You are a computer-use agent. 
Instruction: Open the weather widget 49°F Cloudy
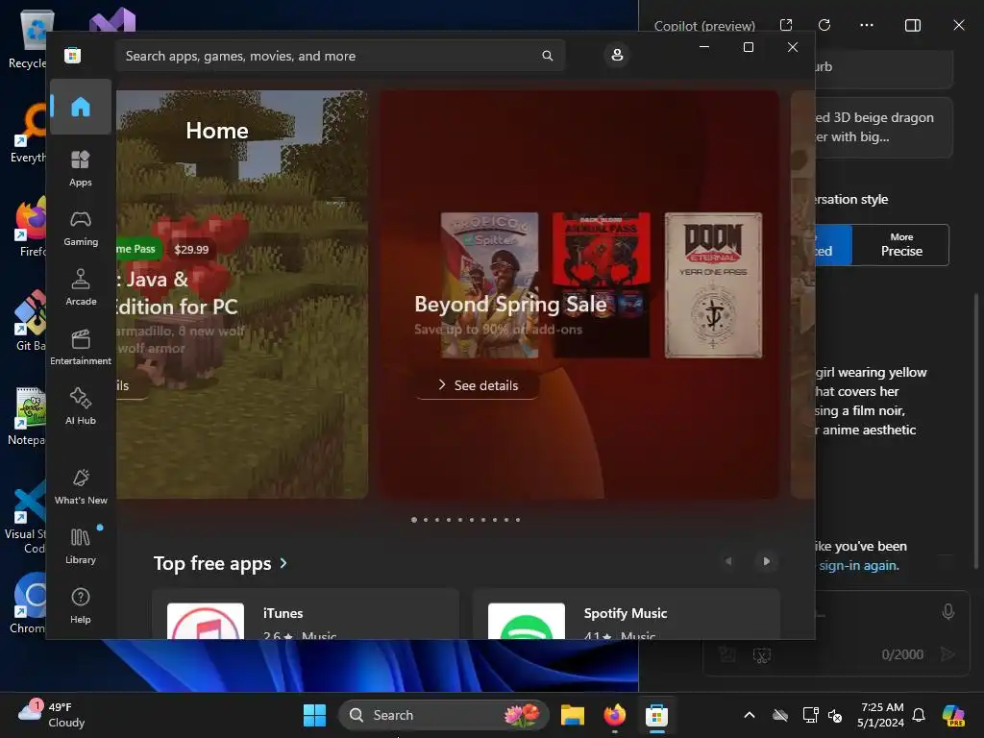53,715
